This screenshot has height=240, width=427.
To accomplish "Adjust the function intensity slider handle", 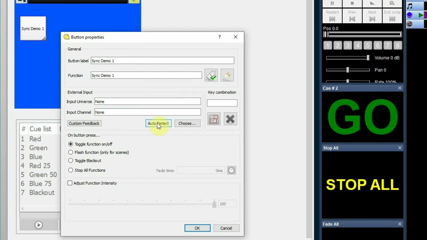I will pyautogui.click(x=214, y=204).
